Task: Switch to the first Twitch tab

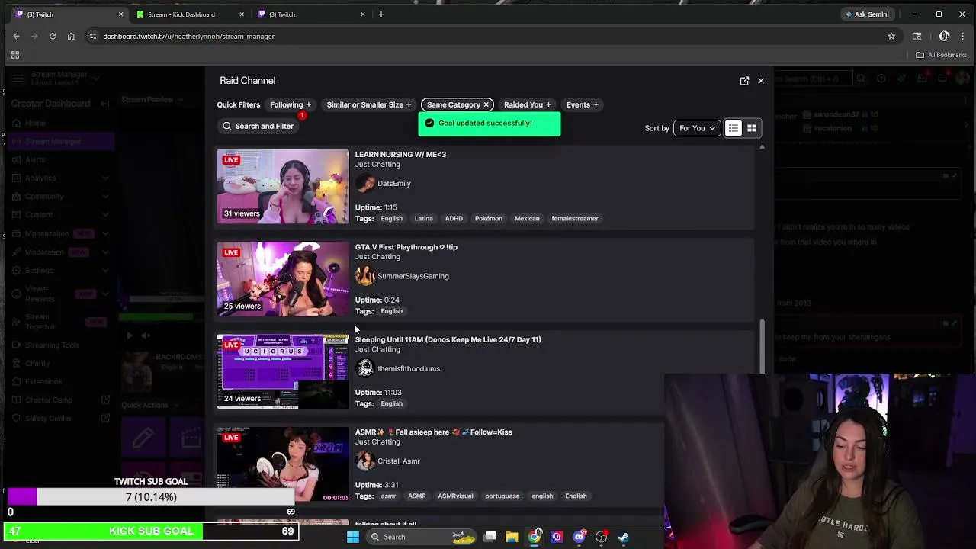Action: pyautogui.click(x=67, y=14)
